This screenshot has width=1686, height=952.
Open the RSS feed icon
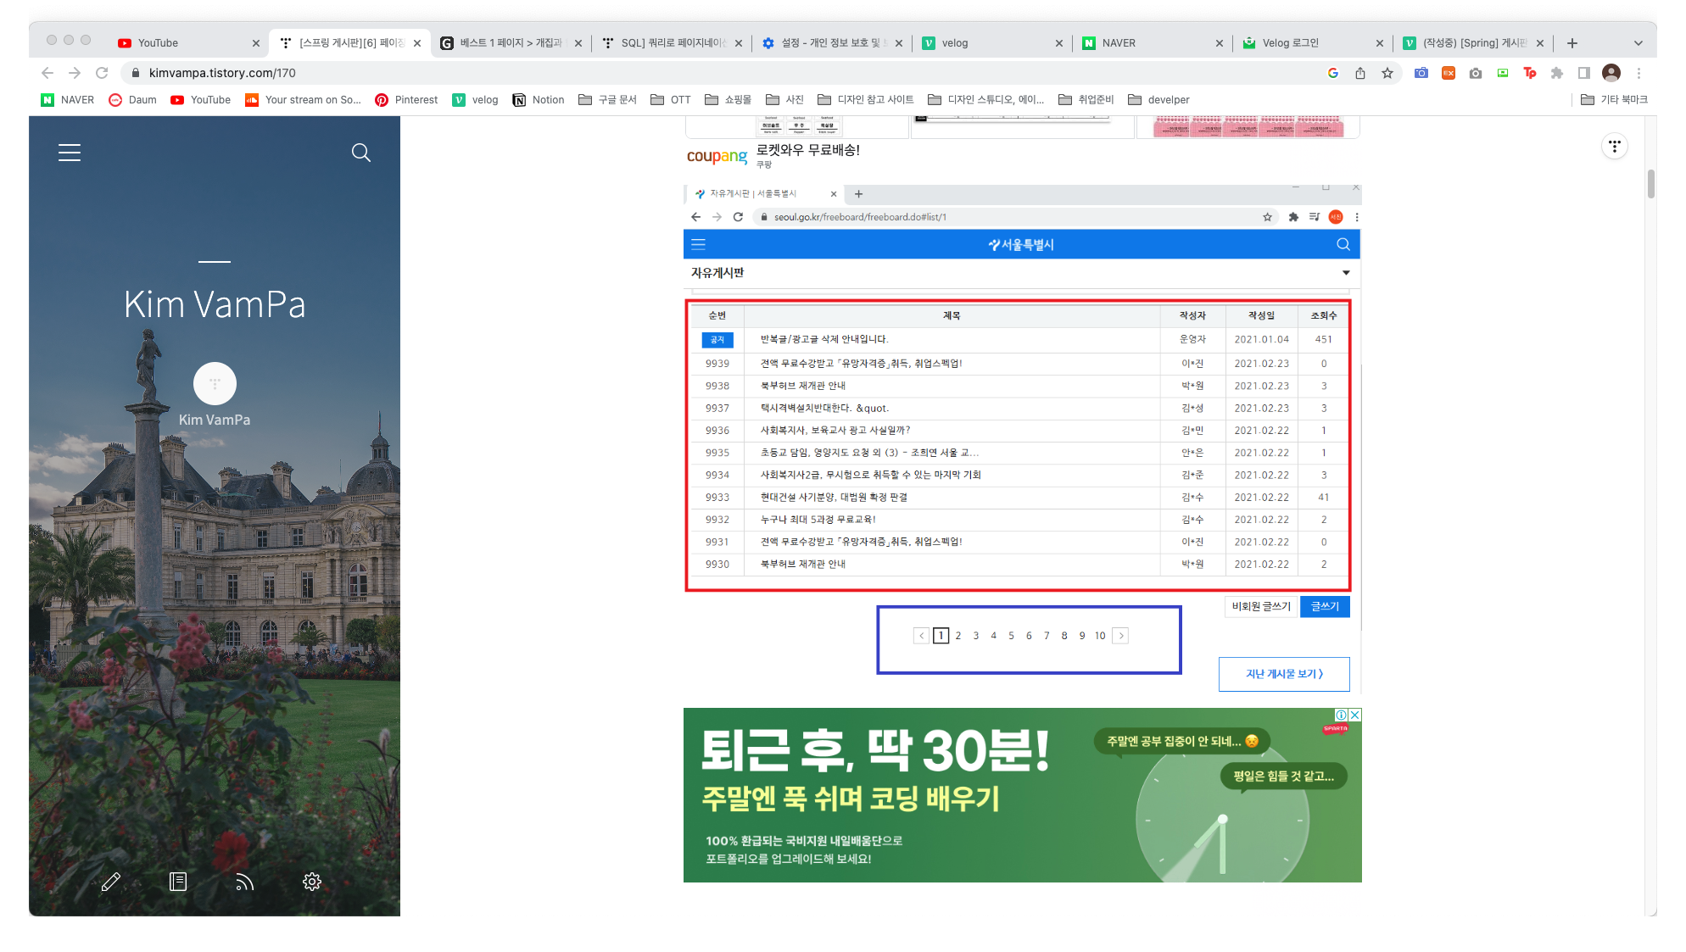point(245,882)
